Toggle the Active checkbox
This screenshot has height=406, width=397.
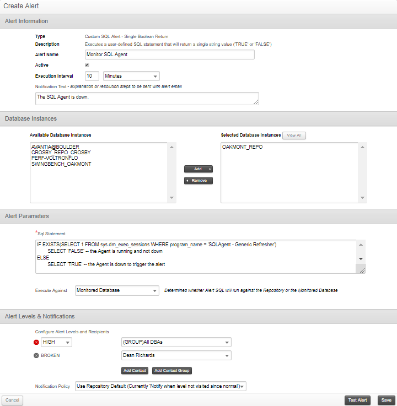pos(87,65)
